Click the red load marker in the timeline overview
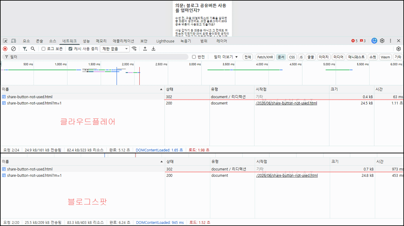404x226 pixels. pyautogui.click(x=139, y=76)
